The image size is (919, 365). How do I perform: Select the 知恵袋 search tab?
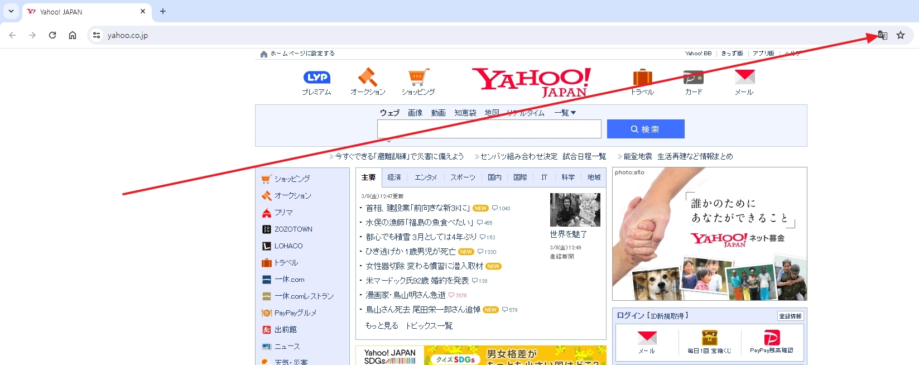(465, 113)
